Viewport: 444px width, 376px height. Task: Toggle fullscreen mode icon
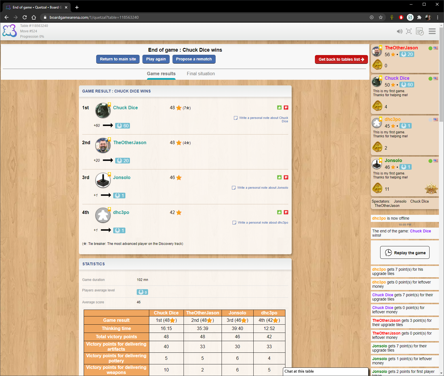(409, 31)
